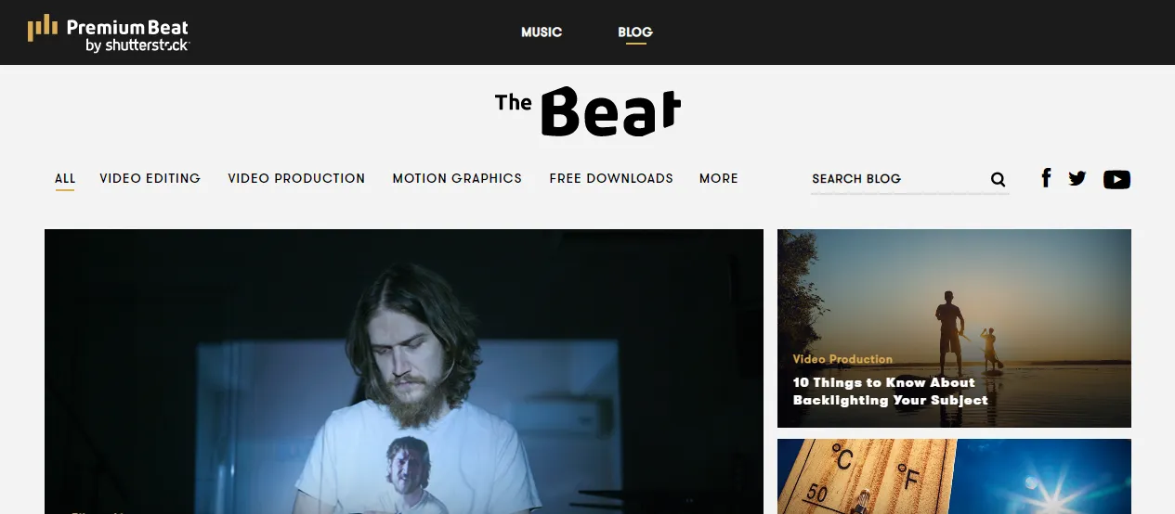The image size is (1175, 514).
Task: Open the Twitter bird icon
Action: 1077,178
